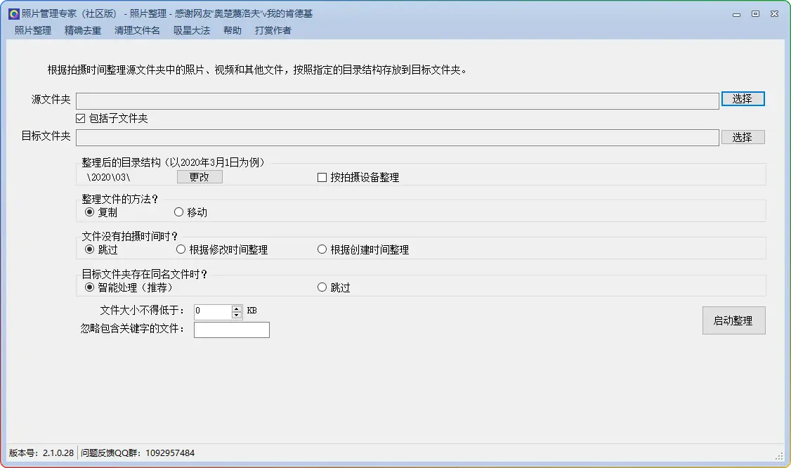
Task: Click 更改 to change directory structure
Action: pyautogui.click(x=200, y=177)
